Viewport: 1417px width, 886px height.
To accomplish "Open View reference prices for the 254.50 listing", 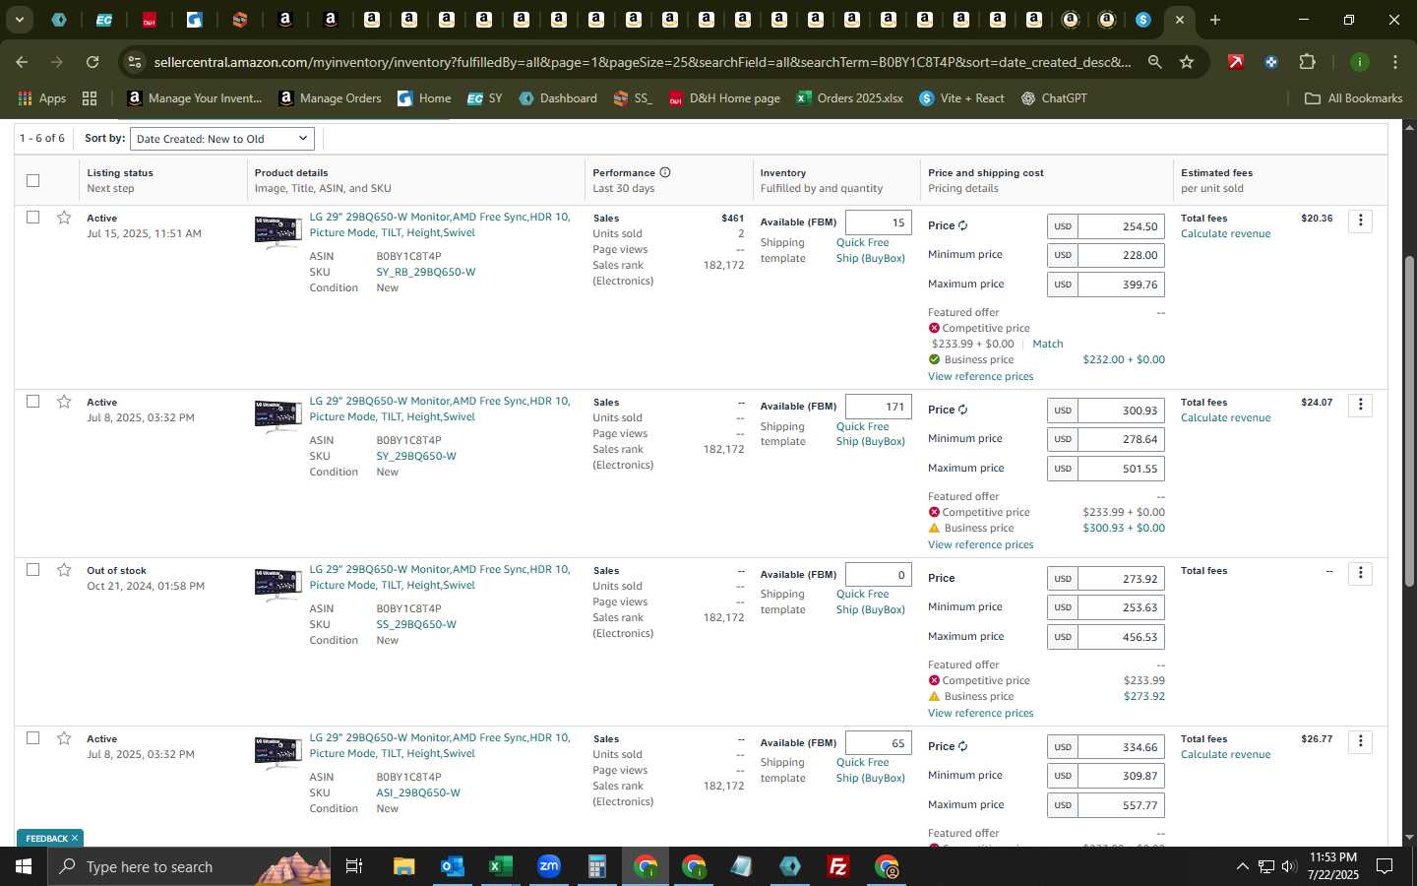I will pos(980,376).
